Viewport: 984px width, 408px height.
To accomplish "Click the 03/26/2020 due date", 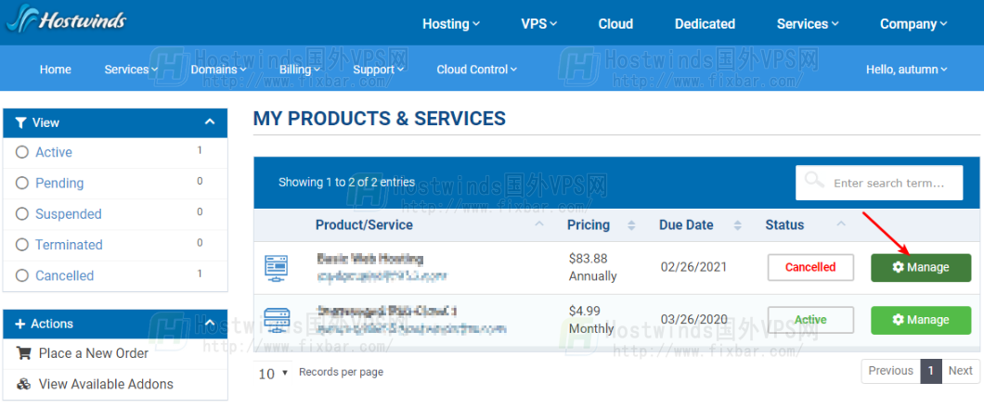I will tap(694, 320).
